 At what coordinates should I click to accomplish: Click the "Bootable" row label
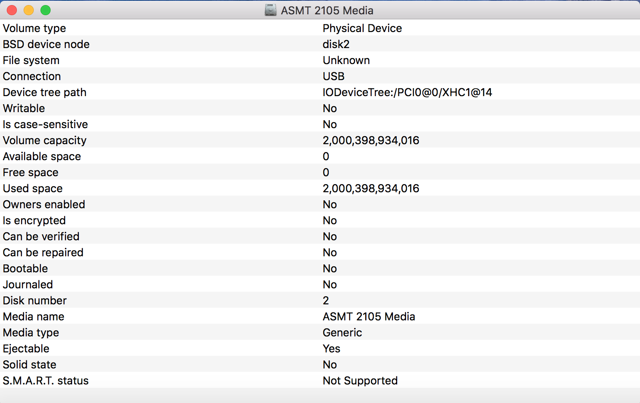tap(26, 269)
